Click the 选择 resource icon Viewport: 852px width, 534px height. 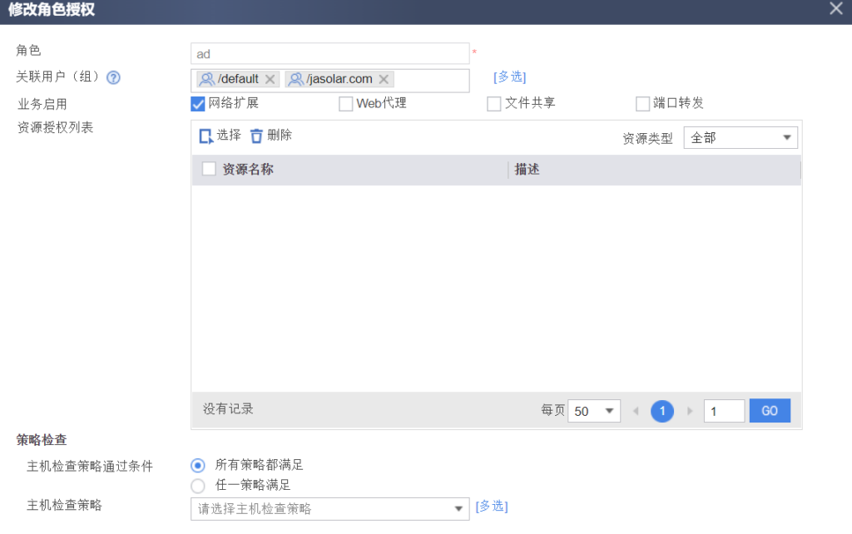pos(206,136)
